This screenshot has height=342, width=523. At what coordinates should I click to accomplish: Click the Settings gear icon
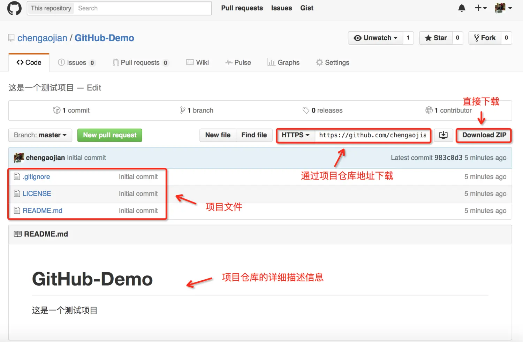[x=319, y=62]
